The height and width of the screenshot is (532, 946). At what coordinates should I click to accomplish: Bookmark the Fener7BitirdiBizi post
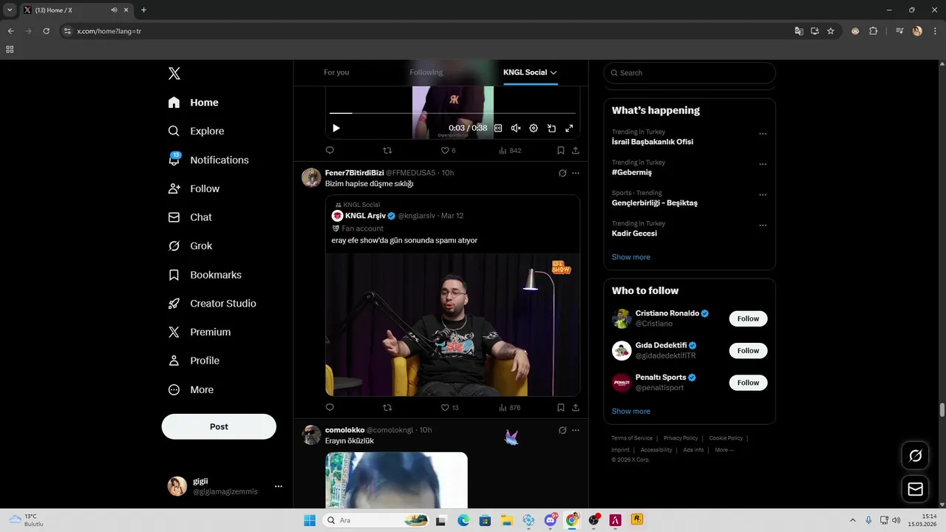tap(561, 407)
